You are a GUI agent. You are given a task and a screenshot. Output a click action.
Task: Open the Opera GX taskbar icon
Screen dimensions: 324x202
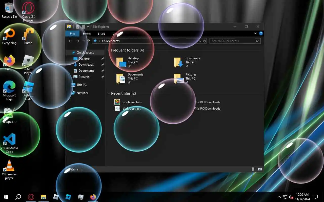(x=31, y=197)
